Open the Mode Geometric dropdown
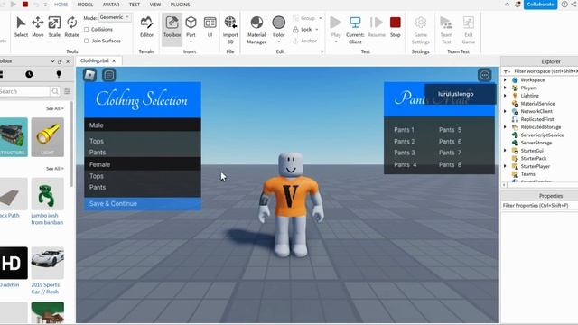578x325 pixels. pyautogui.click(x=115, y=17)
